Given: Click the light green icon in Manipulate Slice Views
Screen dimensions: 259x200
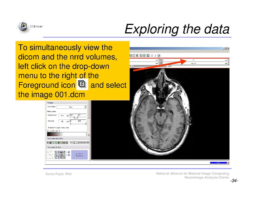Looking at the screenshot, I should pos(53,143).
